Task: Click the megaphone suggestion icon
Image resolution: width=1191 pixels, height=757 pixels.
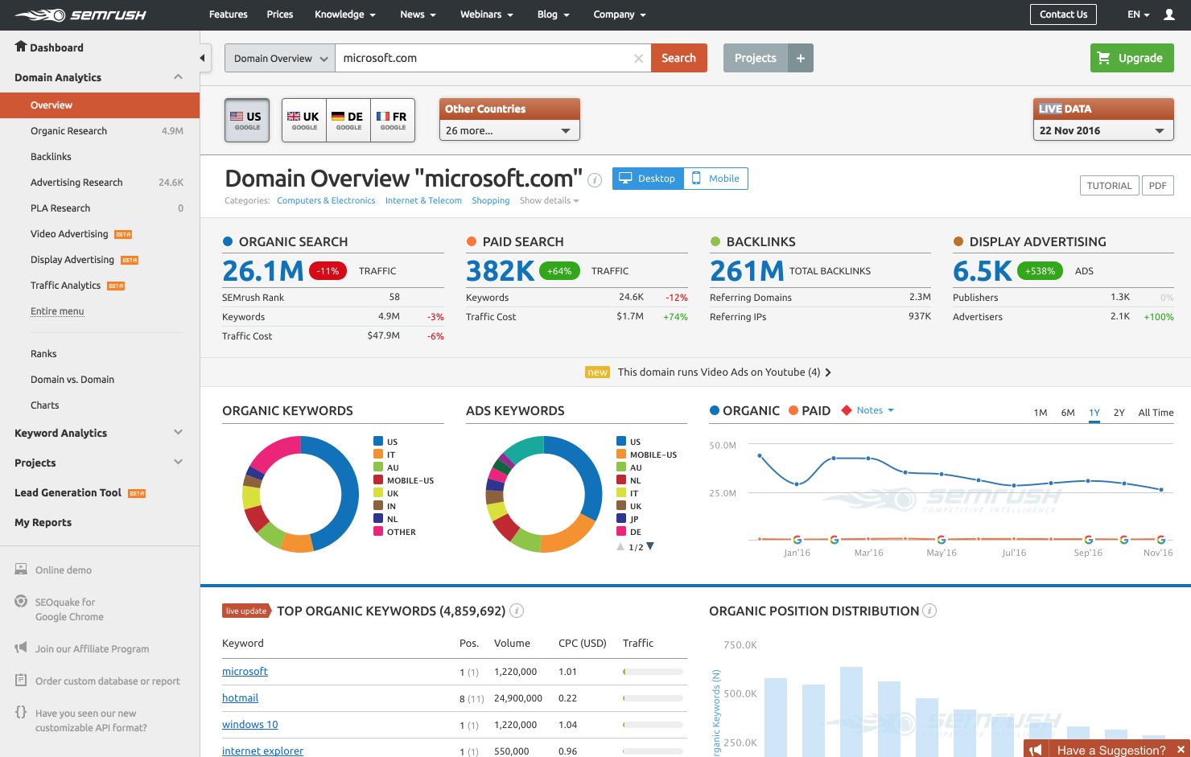Action: (1036, 750)
